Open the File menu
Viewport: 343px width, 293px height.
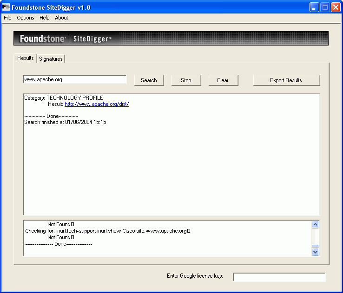[7, 18]
